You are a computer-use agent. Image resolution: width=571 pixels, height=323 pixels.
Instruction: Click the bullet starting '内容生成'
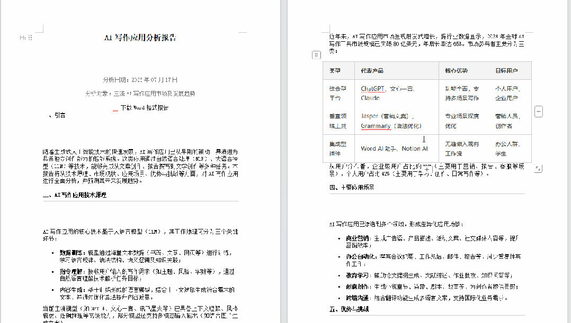pos(147,293)
